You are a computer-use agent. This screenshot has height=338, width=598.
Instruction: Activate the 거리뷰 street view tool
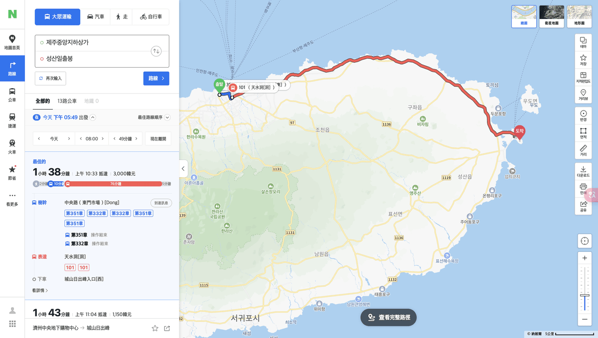pyautogui.click(x=583, y=95)
